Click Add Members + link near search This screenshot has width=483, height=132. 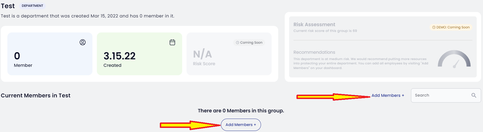click(388, 95)
